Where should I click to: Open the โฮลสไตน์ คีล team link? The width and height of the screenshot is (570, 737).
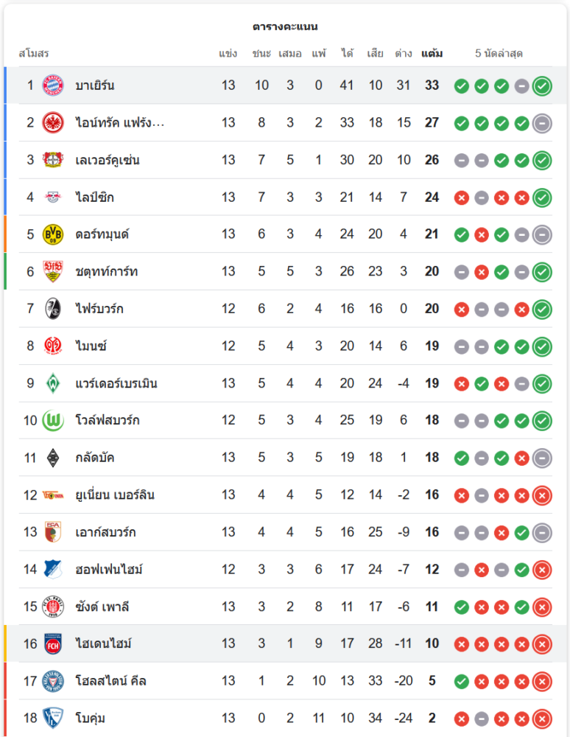click(110, 681)
